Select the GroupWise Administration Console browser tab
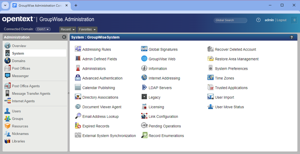The image size is (300, 154). (40, 5)
